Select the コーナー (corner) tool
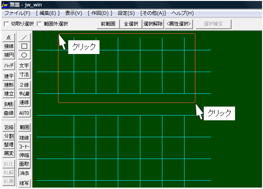This screenshot has height=189, width=263. coord(24,147)
